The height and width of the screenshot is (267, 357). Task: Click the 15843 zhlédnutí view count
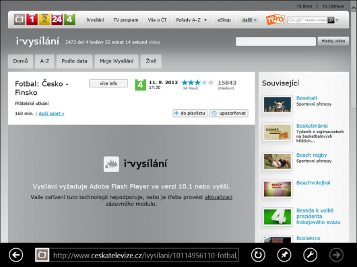click(227, 85)
